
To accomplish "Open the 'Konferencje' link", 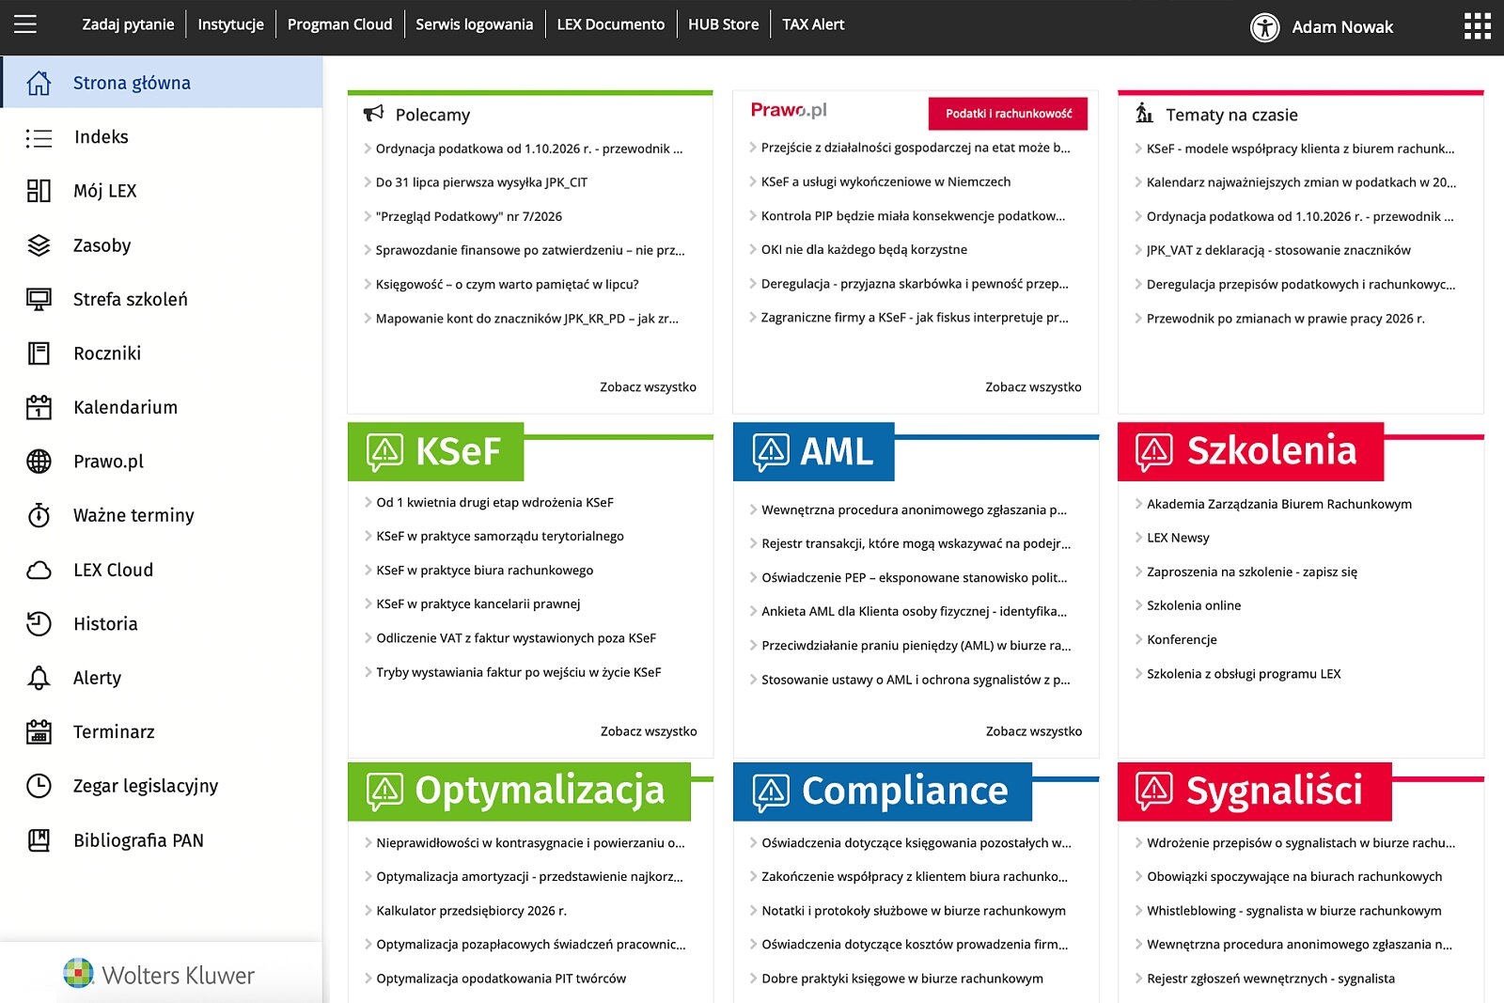I will click(x=1182, y=639).
